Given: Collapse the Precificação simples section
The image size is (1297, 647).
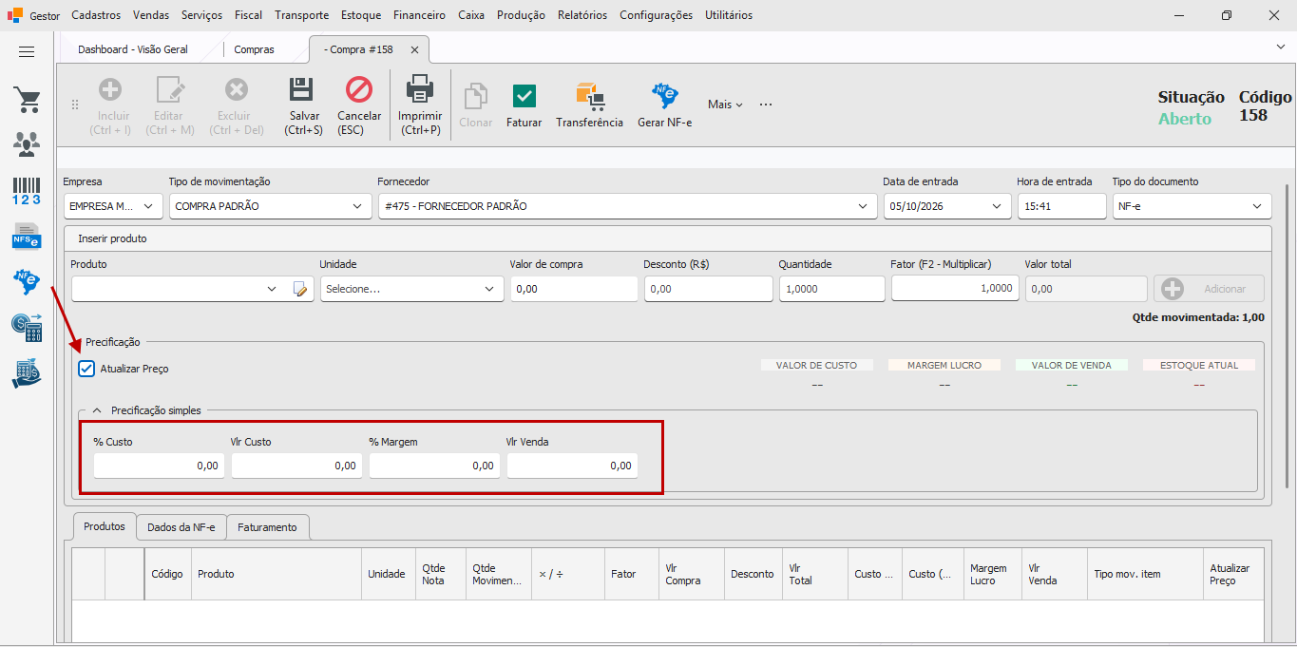Looking at the screenshot, I should pyautogui.click(x=96, y=410).
